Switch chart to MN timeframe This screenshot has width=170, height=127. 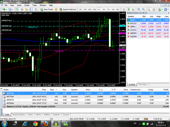tap(118, 9)
